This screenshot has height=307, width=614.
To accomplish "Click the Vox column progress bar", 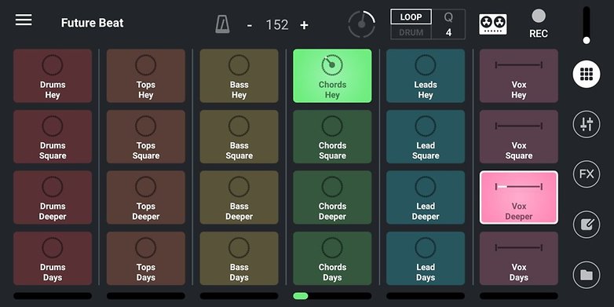I will pyautogui.click(x=518, y=296).
